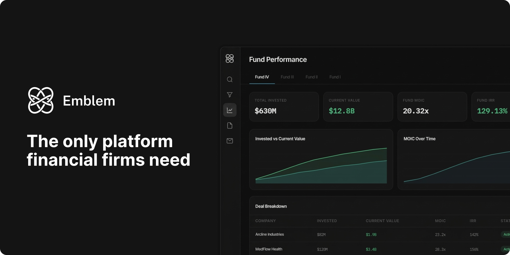Sort by the IRR column header

coord(473,221)
